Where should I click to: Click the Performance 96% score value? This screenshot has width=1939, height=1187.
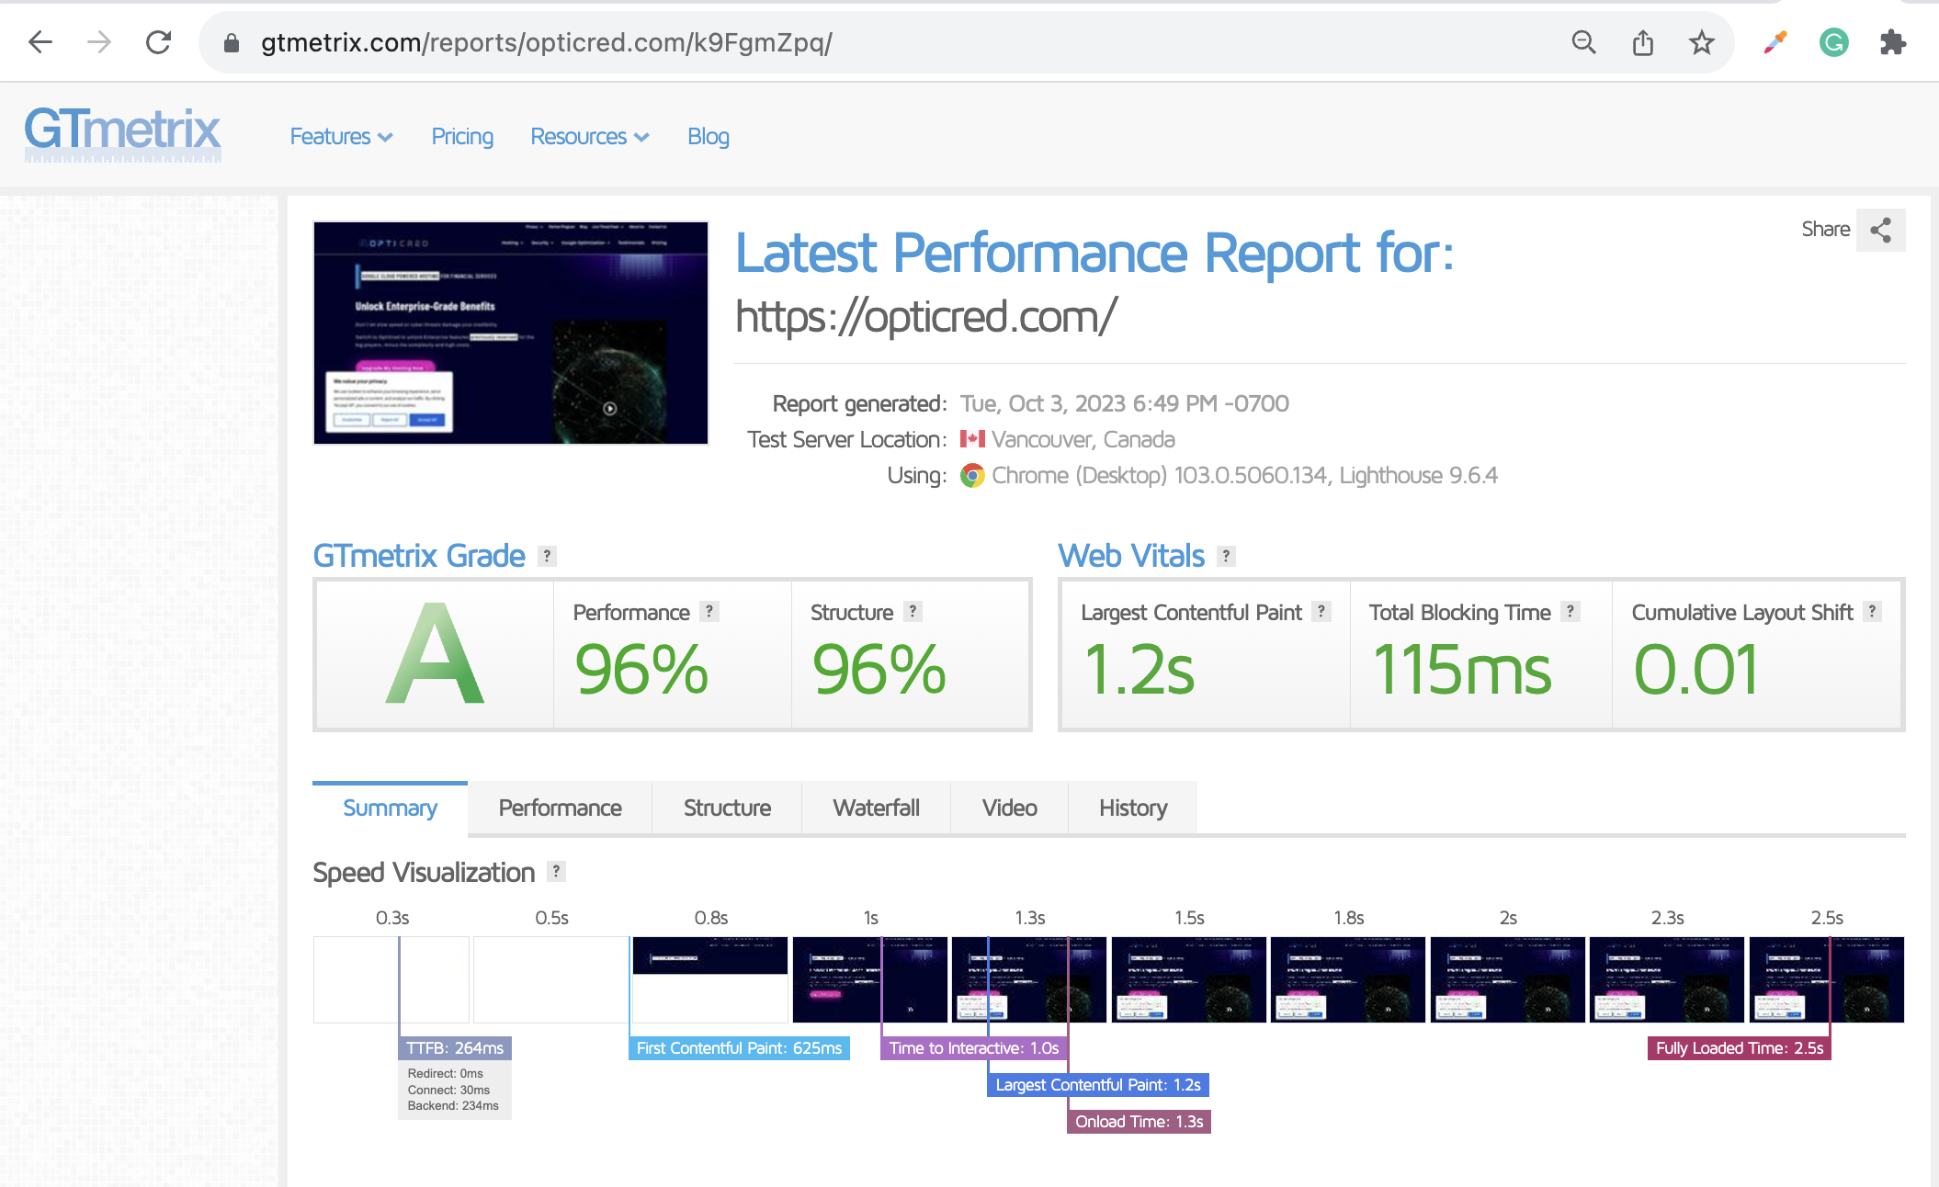641,670
